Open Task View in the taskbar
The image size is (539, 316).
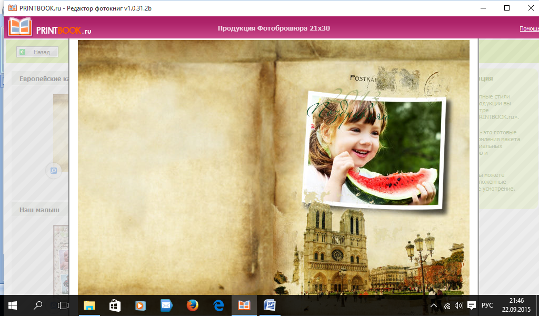coord(63,305)
